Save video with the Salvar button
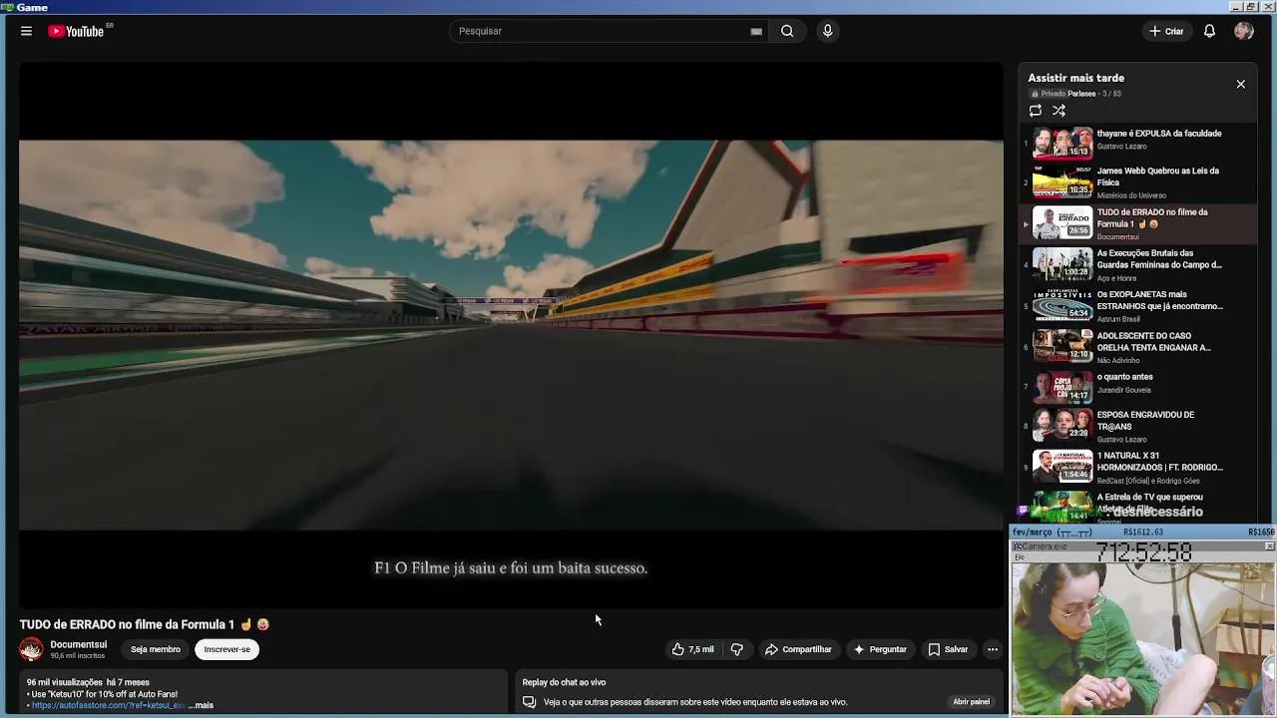 948,649
